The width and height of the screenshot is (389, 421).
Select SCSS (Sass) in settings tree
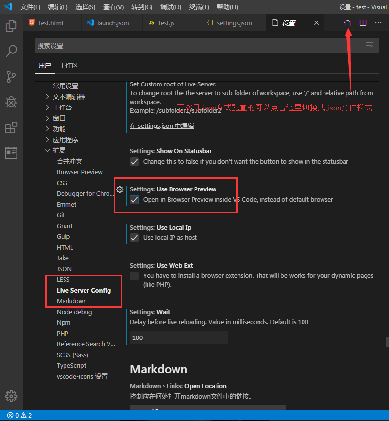coord(72,355)
